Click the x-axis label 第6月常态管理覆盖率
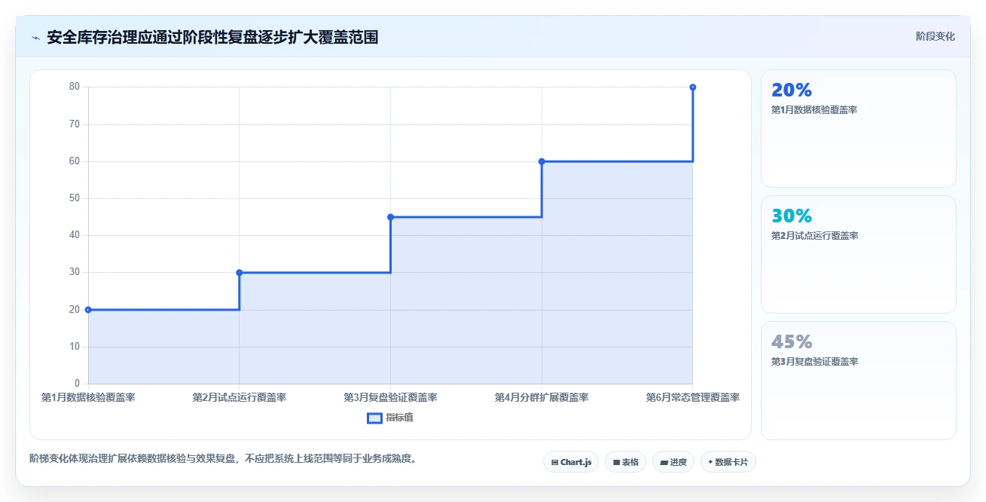 (692, 397)
